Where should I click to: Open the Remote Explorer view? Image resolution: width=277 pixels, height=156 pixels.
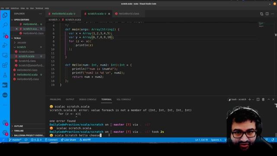point(5,55)
